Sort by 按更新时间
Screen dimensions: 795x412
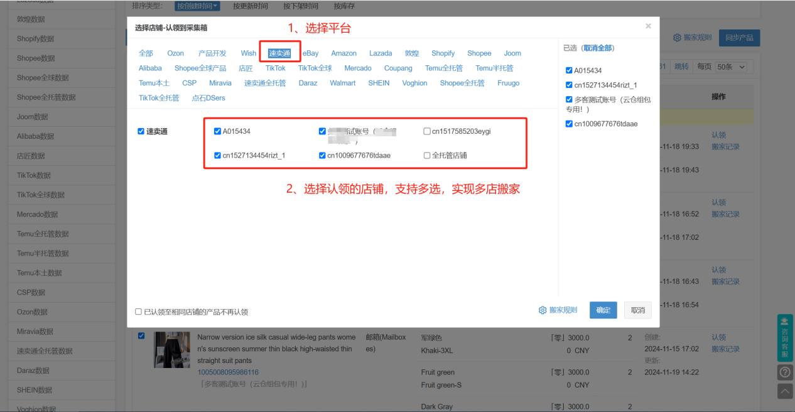[251, 6]
